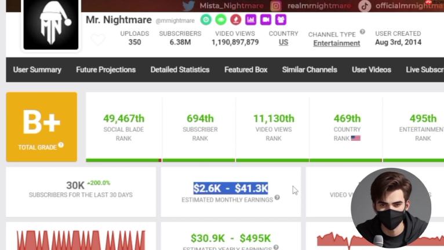Click the masked presenter webcam overlay

pos(391,208)
